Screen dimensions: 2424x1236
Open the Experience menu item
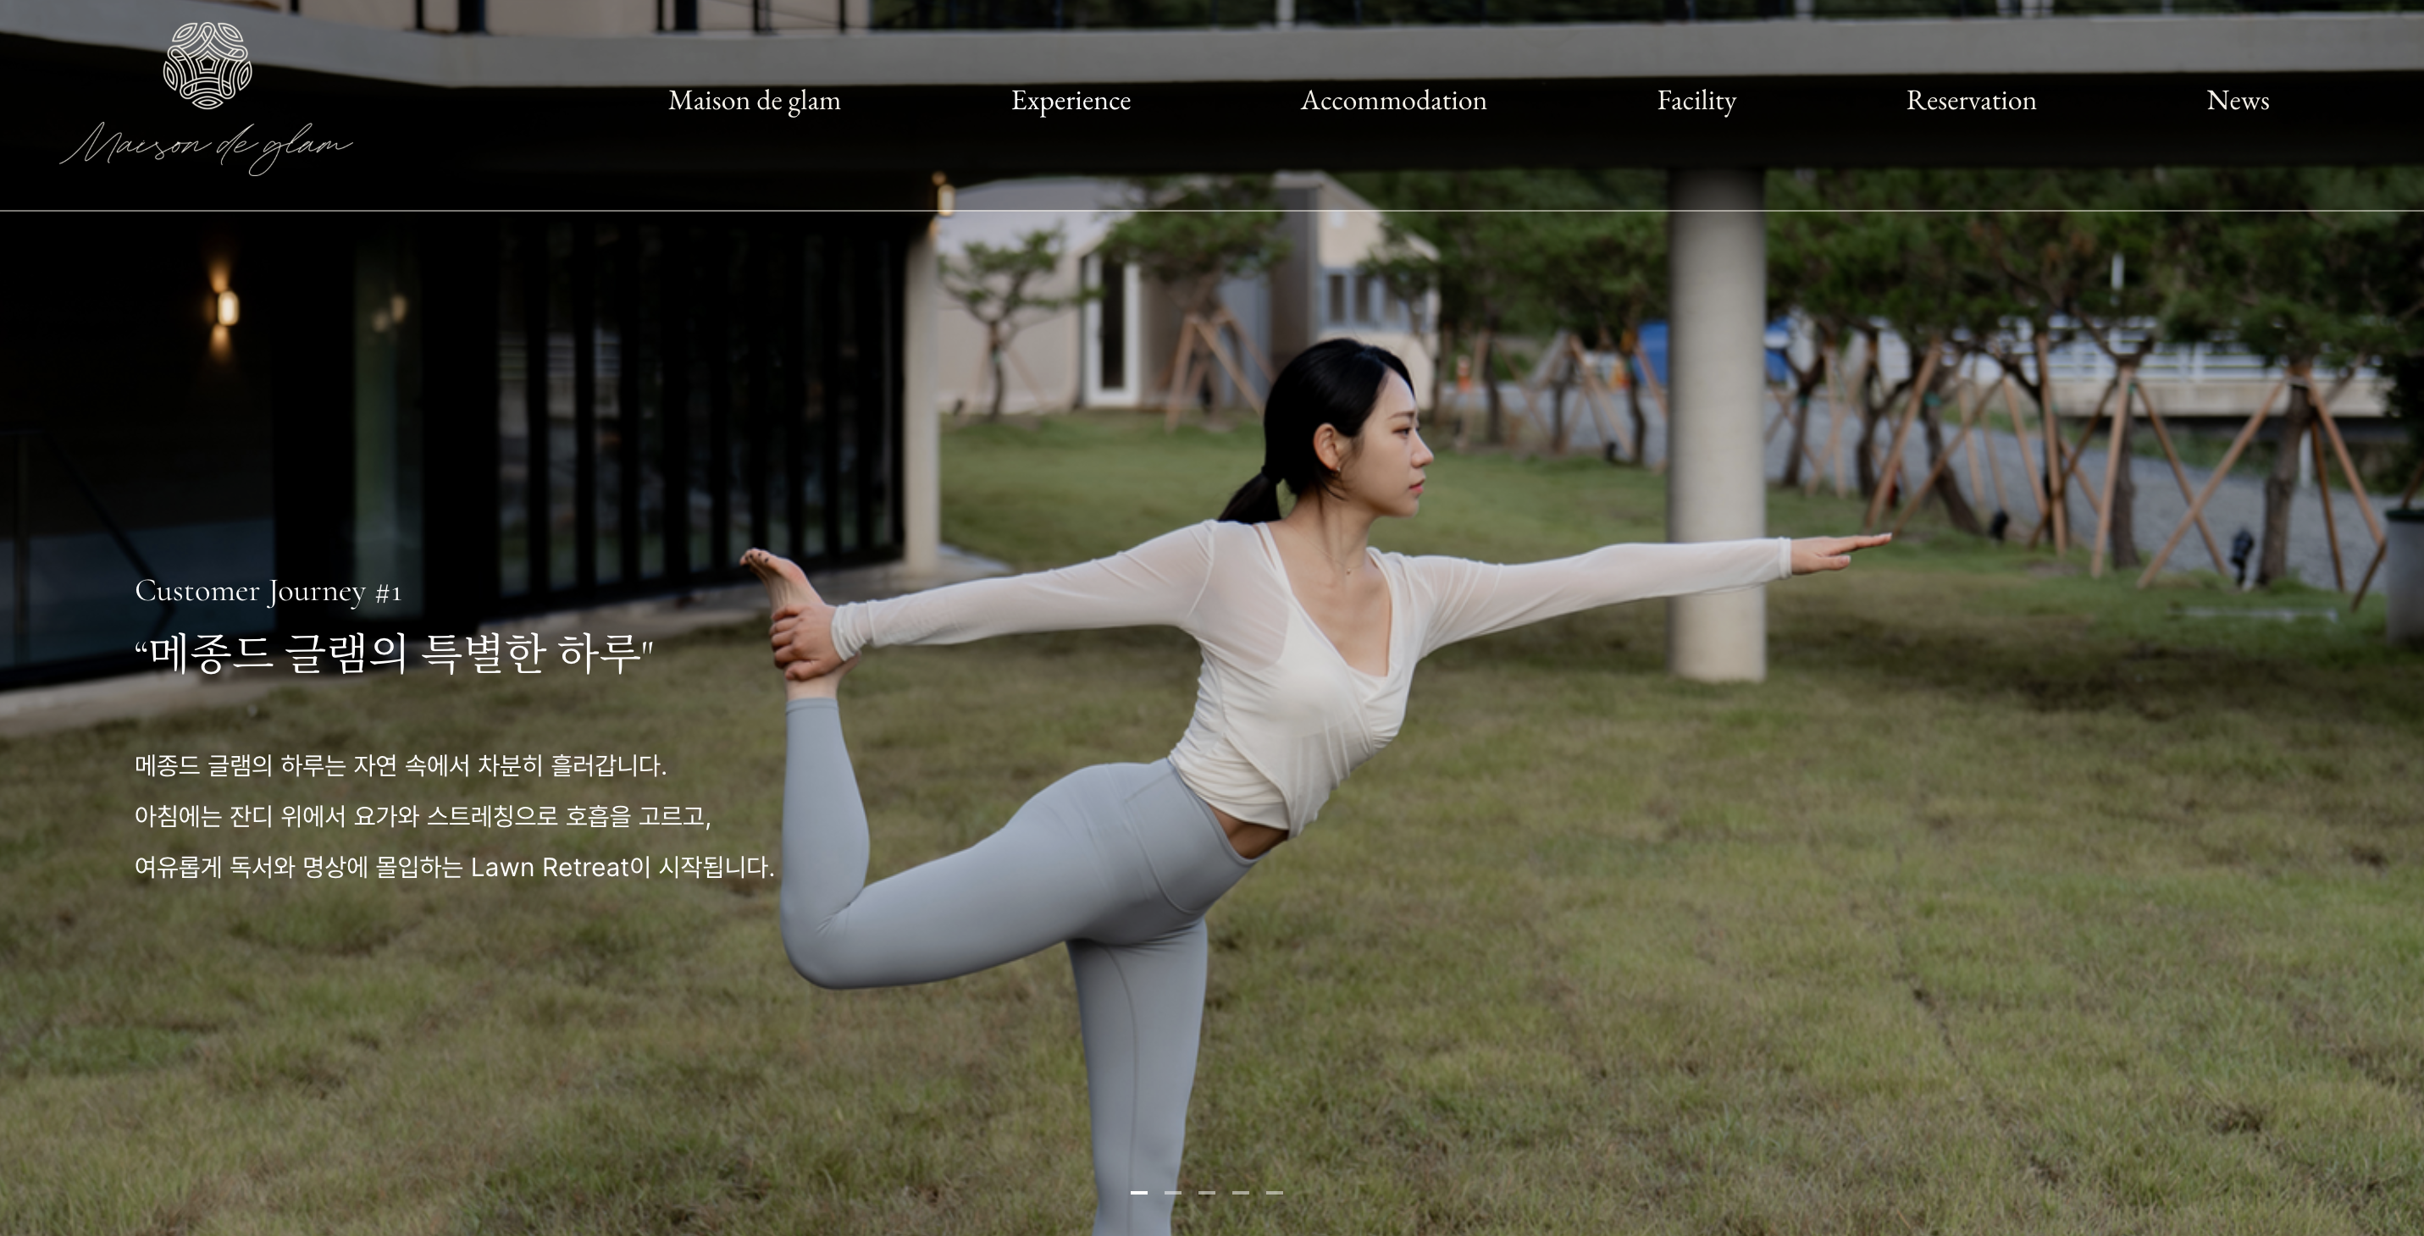[x=1070, y=101]
